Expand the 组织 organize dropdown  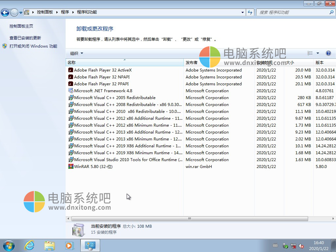pos(76,53)
